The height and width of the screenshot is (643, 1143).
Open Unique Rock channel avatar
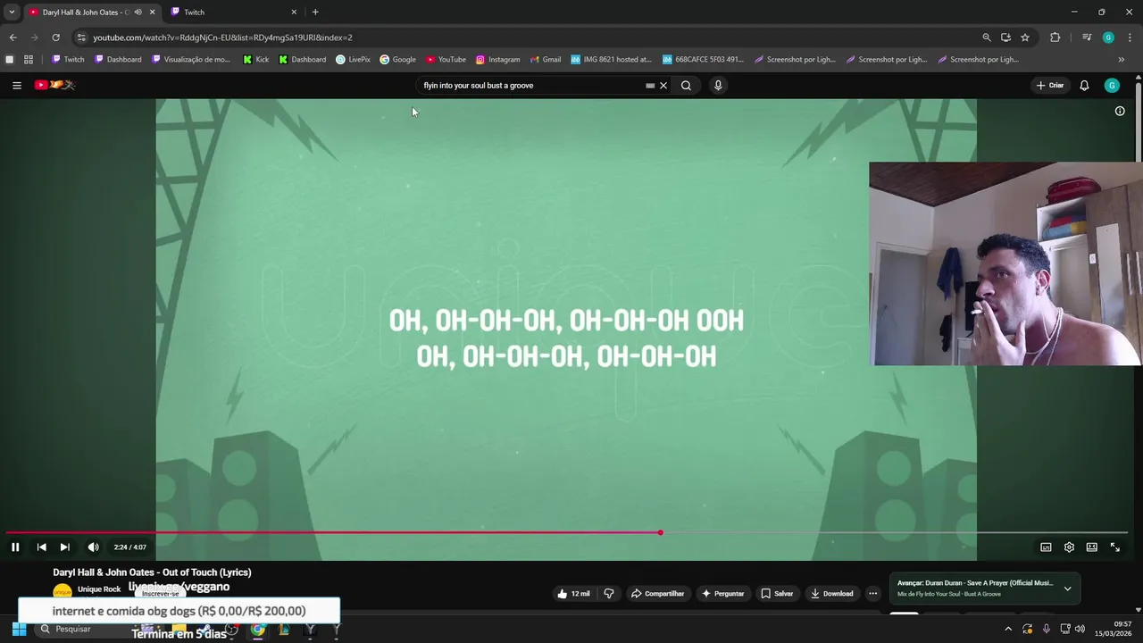coord(62,591)
